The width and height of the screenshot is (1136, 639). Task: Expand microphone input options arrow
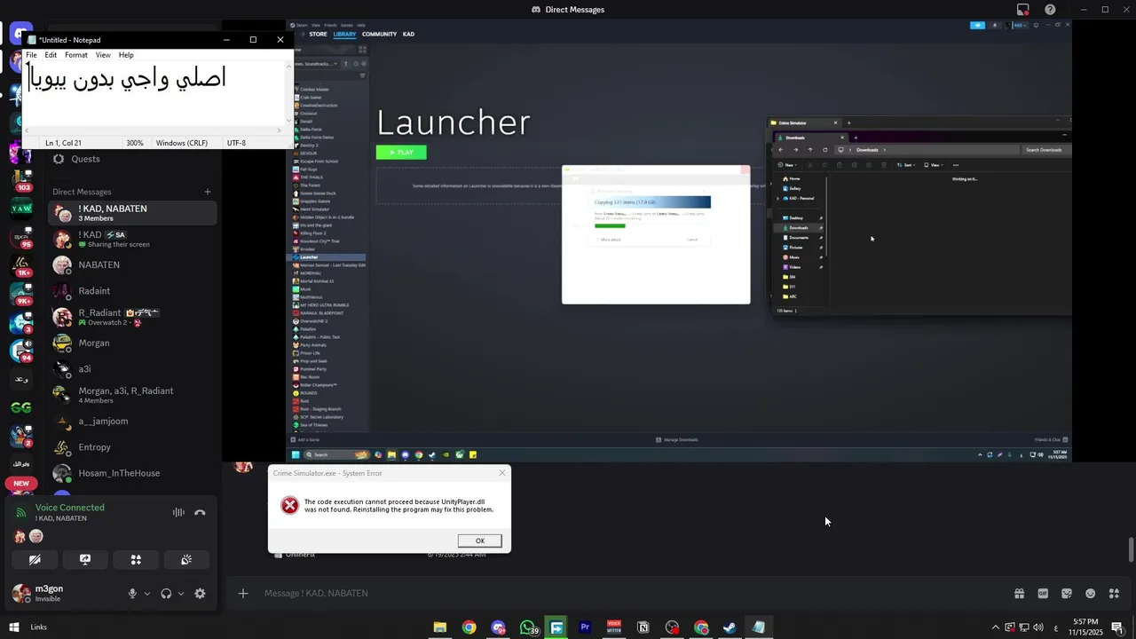coord(147,594)
